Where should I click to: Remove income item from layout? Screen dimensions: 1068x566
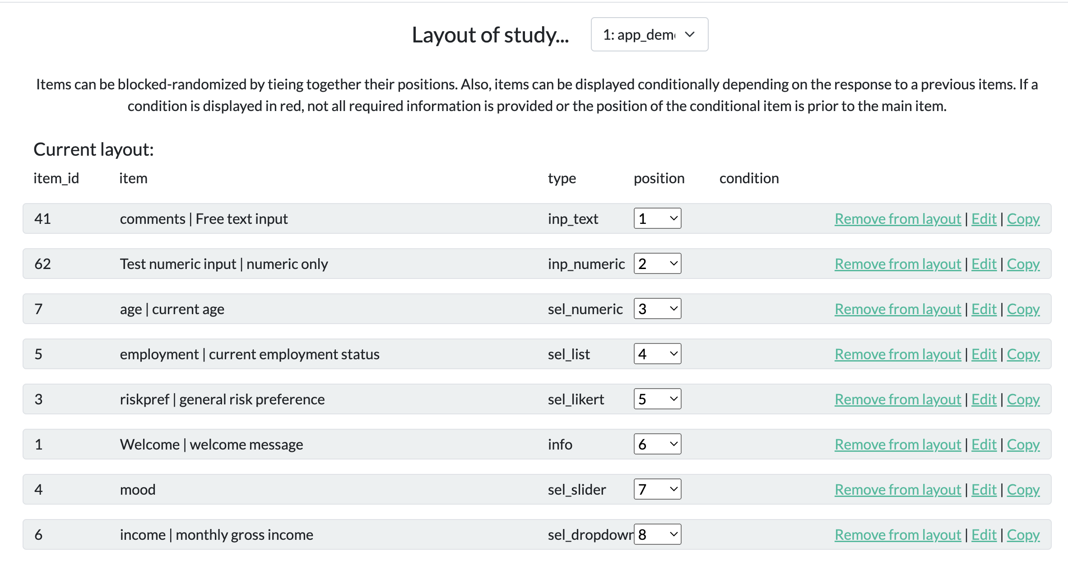pyautogui.click(x=898, y=535)
